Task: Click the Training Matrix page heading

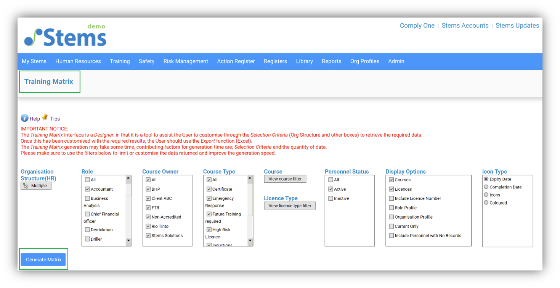Action: [x=49, y=82]
